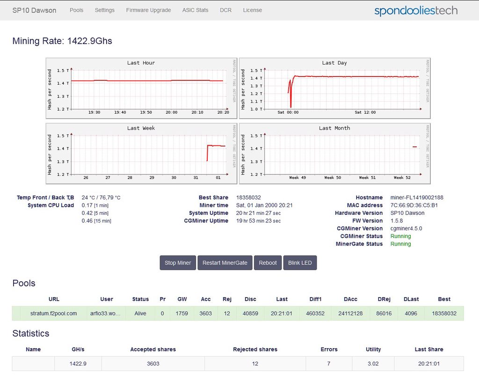The height and width of the screenshot is (386, 479).
Task: Open the SP10 Dawson home link
Action: (x=34, y=10)
